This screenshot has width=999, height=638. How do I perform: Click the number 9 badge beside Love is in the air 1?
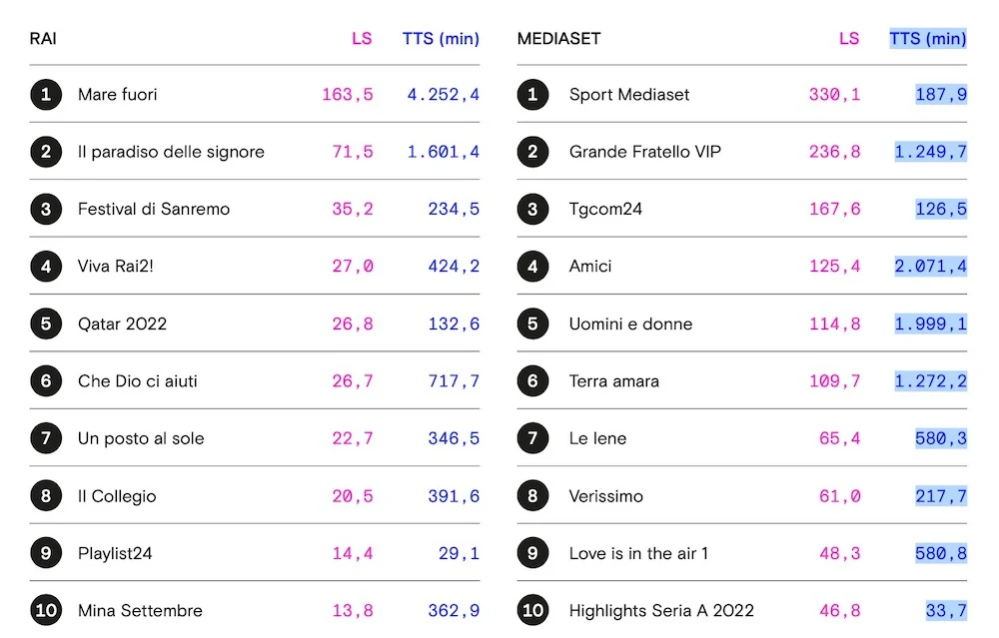(533, 553)
